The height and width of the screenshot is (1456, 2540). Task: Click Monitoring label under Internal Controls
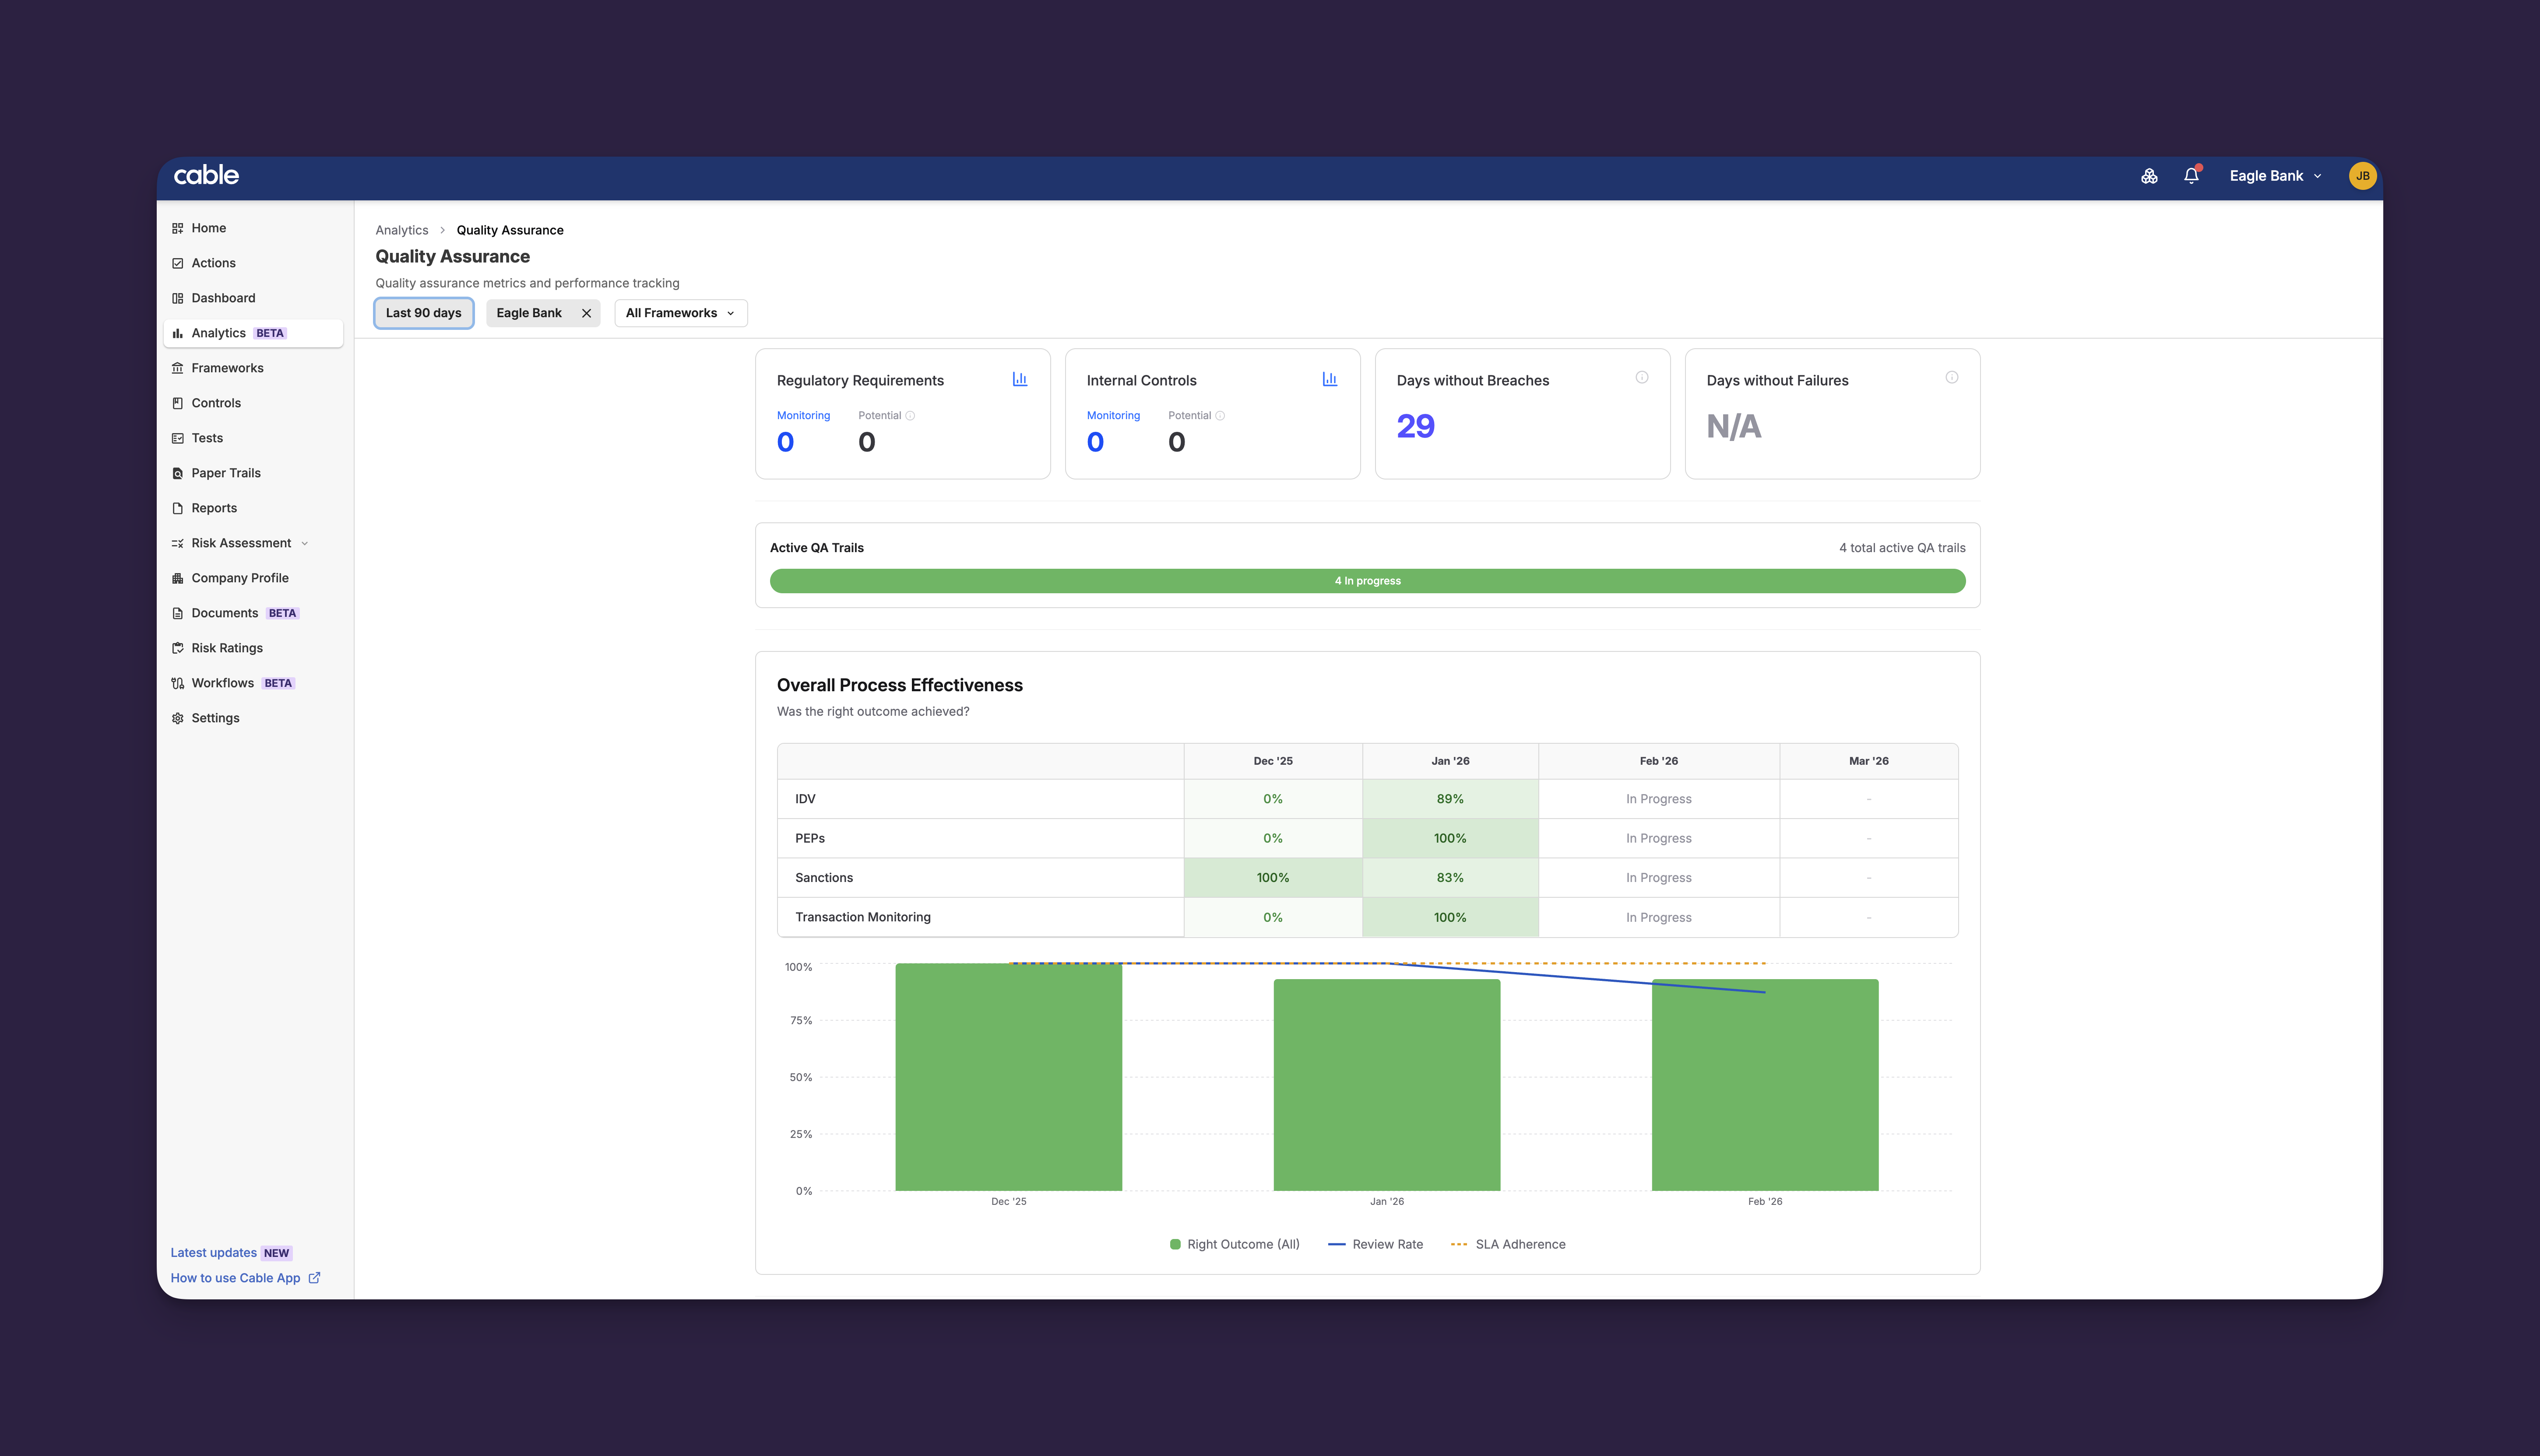1113,416
